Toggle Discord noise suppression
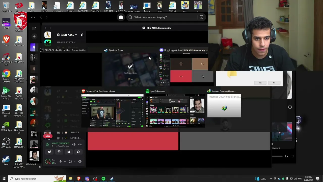This screenshot has height=182, width=323. [74, 145]
